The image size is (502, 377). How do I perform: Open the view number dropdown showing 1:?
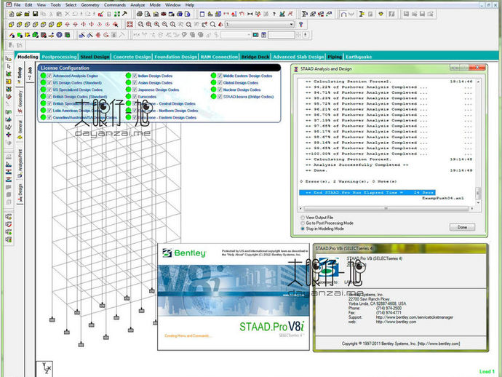tap(260, 24)
